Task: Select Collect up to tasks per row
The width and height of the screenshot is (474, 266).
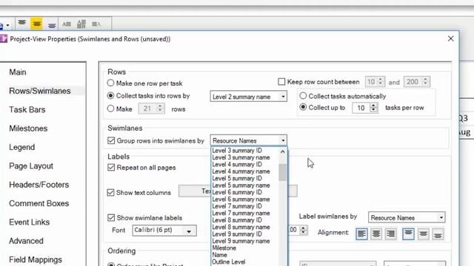Action: [x=303, y=107]
